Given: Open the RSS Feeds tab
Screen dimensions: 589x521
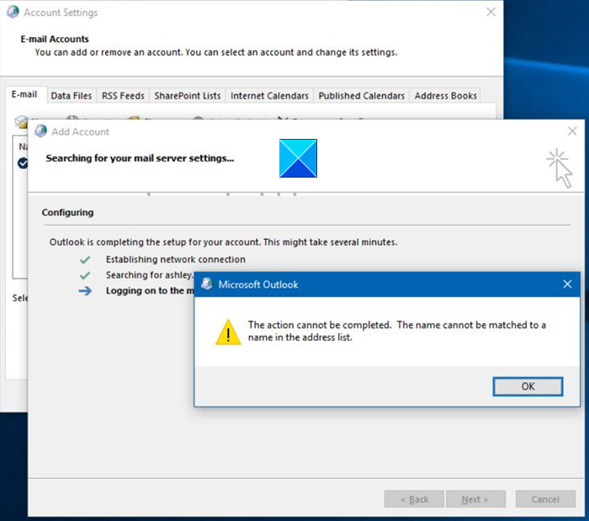Looking at the screenshot, I should pyautogui.click(x=123, y=96).
